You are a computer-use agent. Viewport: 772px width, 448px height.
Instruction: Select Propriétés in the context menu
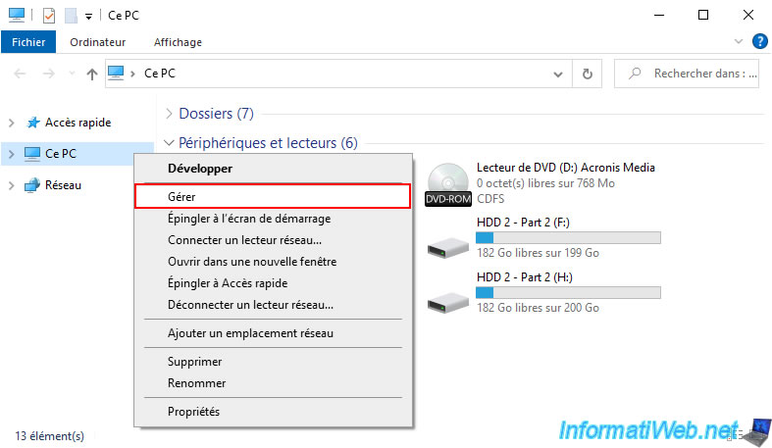tap(193, 412)
